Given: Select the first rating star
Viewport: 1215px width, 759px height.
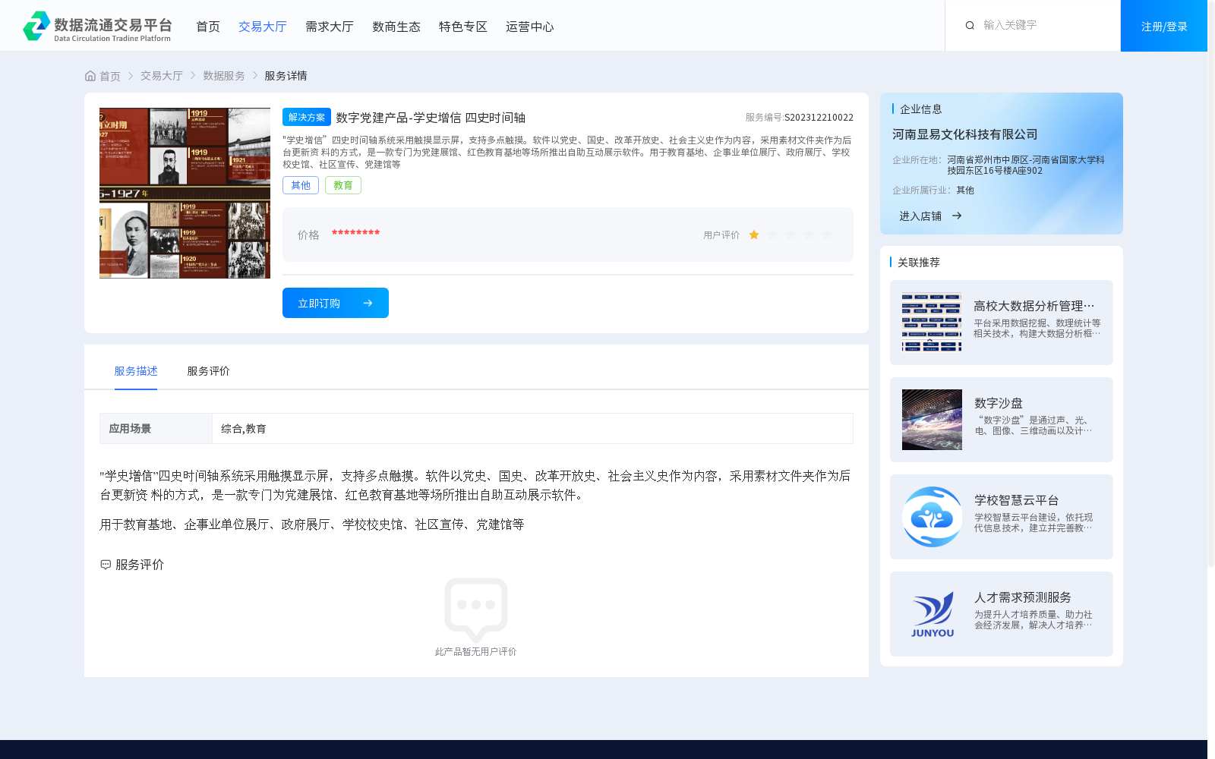Looking at the screenshot, I should [754, 235].
